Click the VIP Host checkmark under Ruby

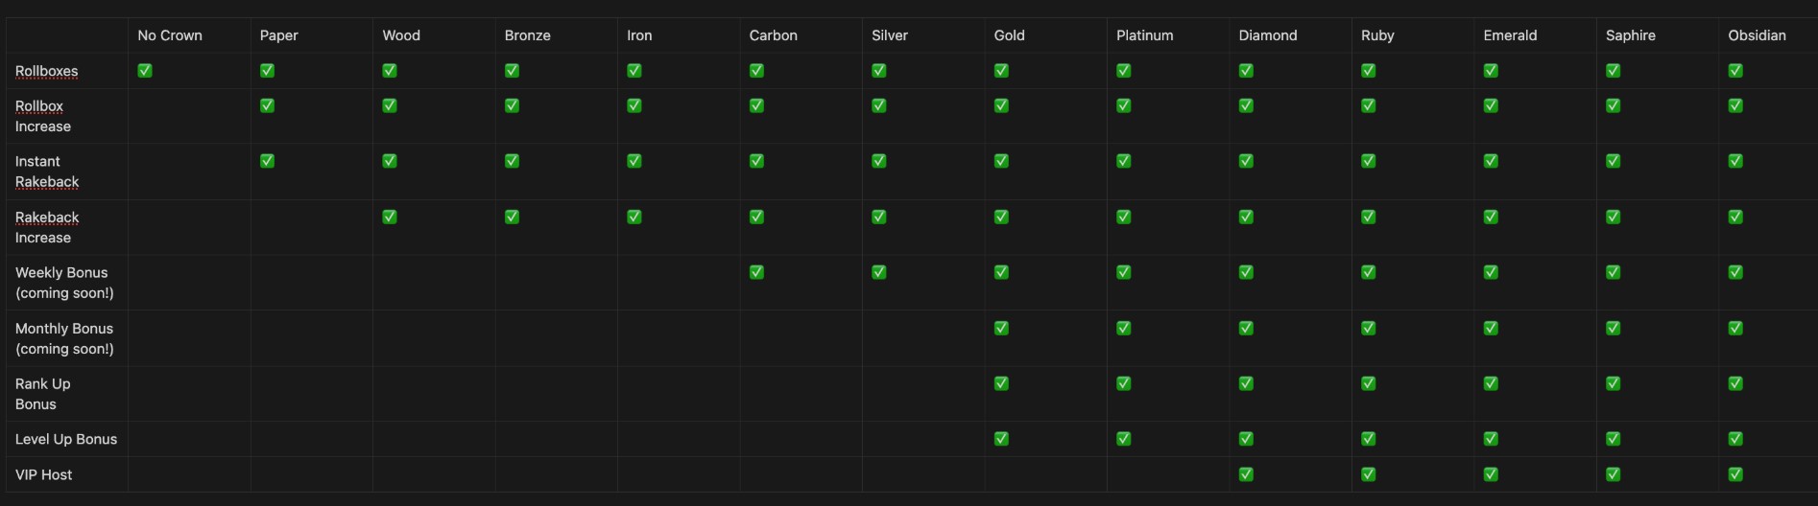(1368, 474)
